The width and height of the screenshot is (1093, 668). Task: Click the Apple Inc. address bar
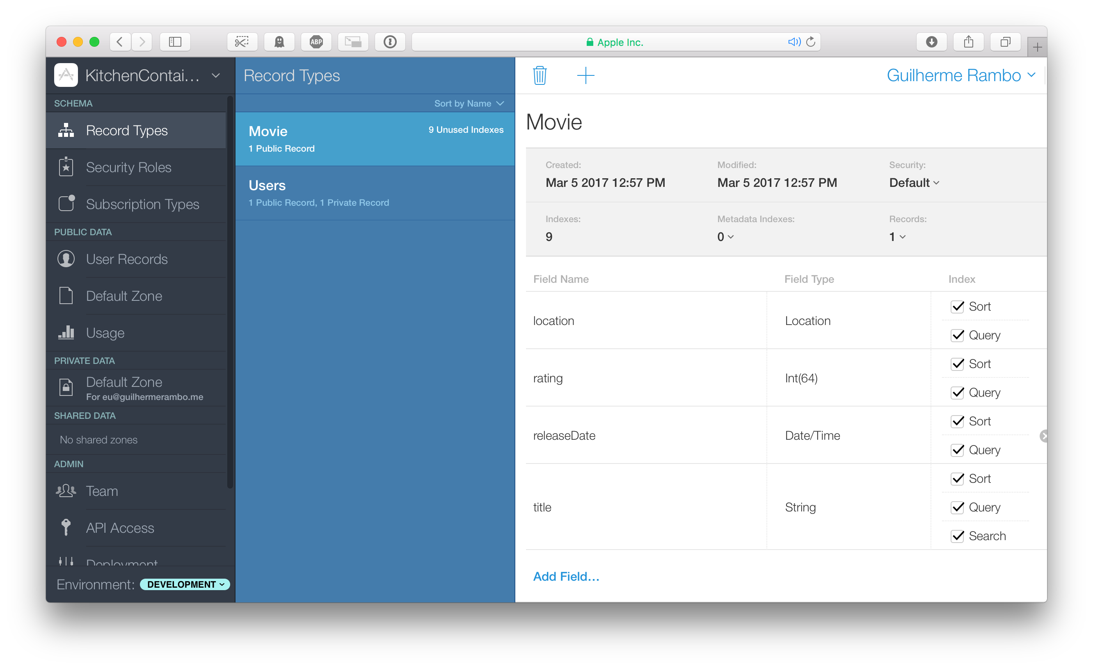(616, 42)
